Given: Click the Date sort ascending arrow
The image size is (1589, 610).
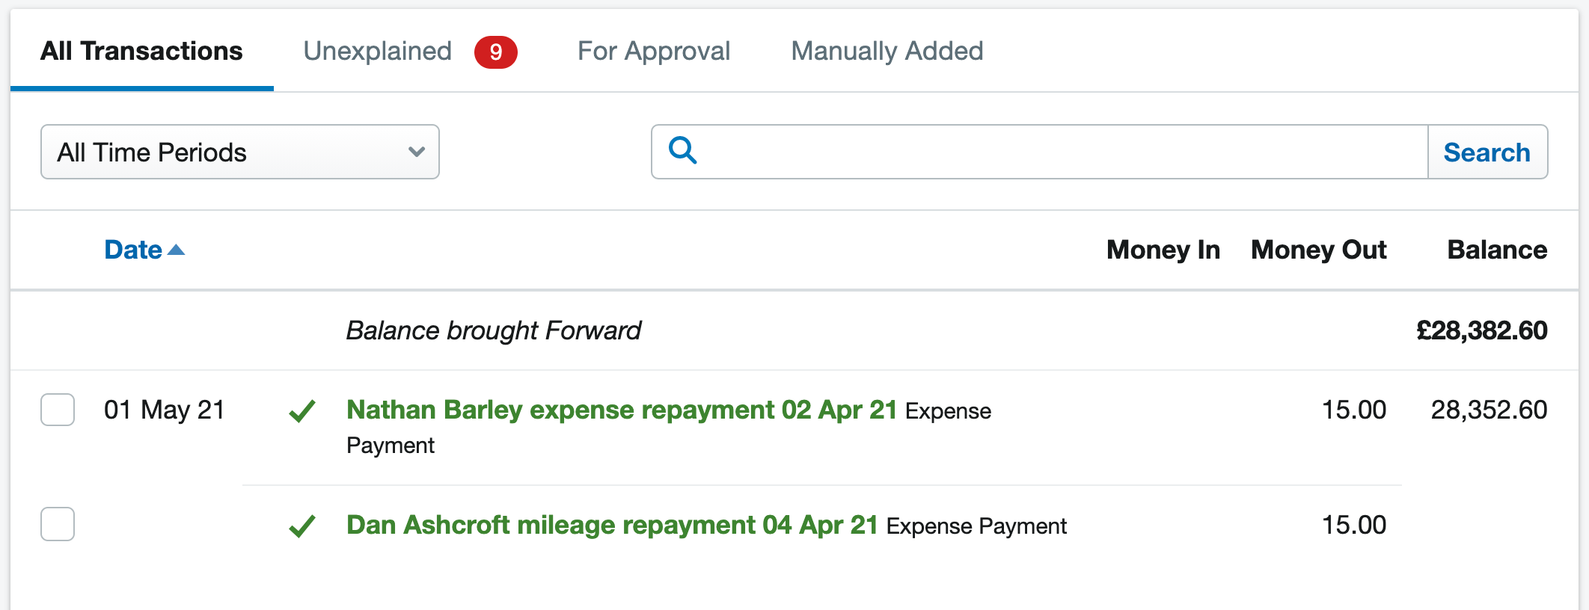Looking at the screenshot, I should [176, 250].
